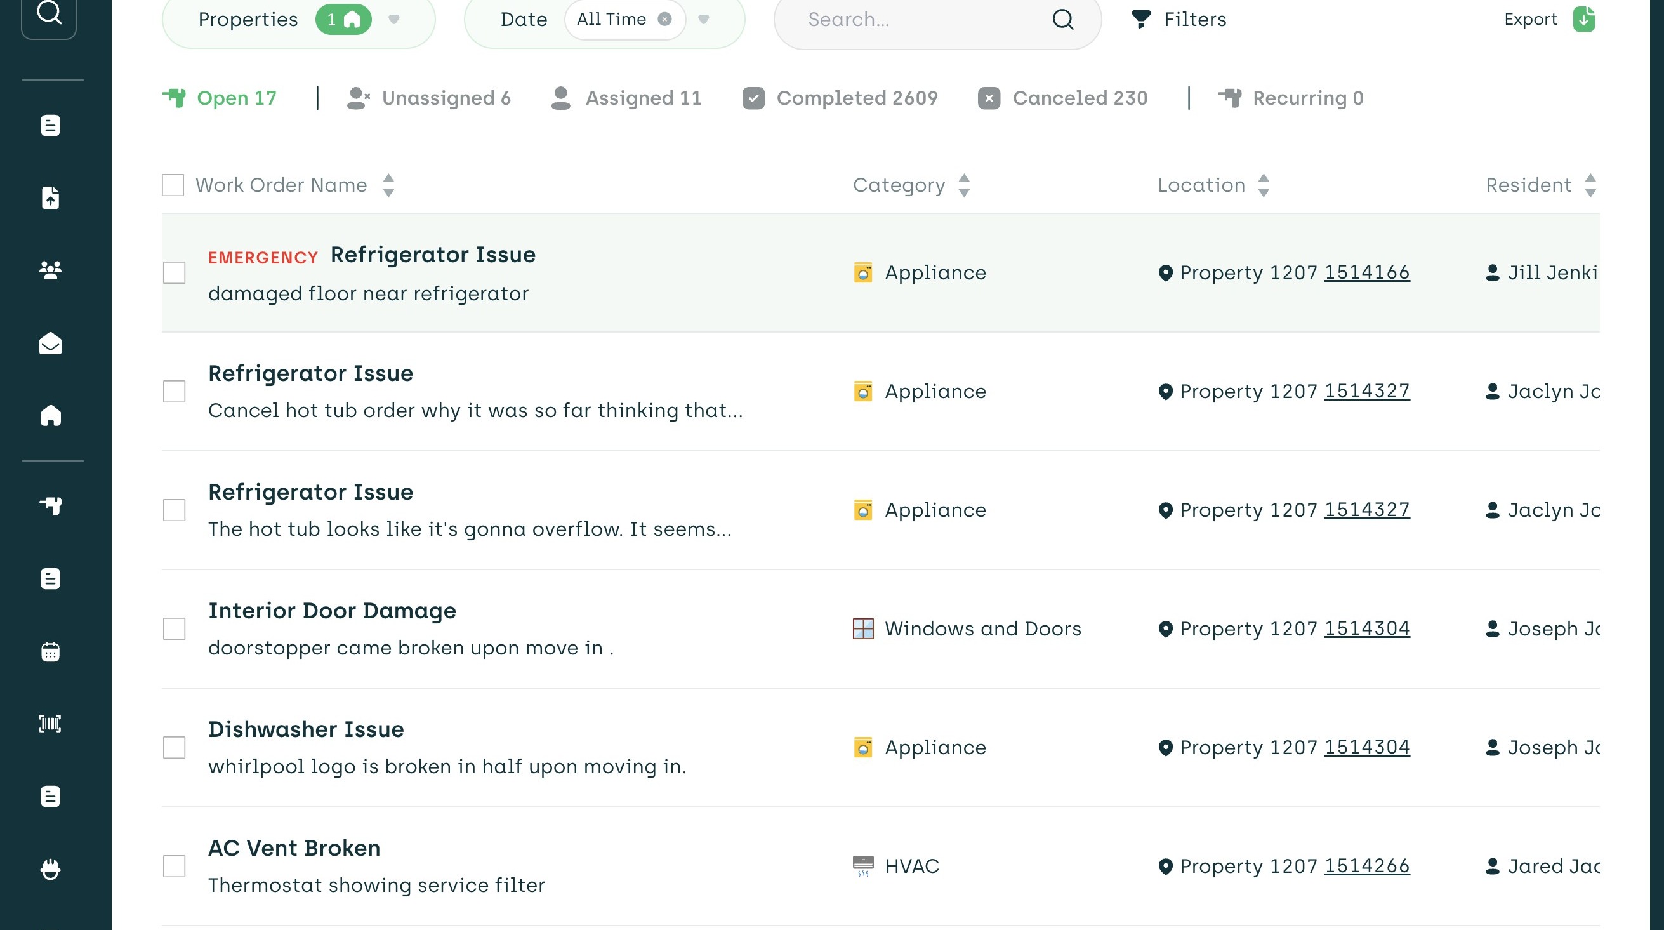
Task: Open the calendar sidebar icon
Action: point(50,651)
